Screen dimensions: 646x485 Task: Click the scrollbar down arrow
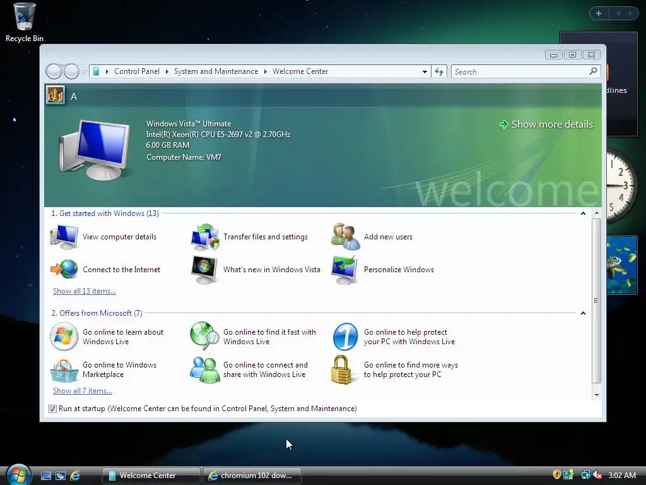596,395
